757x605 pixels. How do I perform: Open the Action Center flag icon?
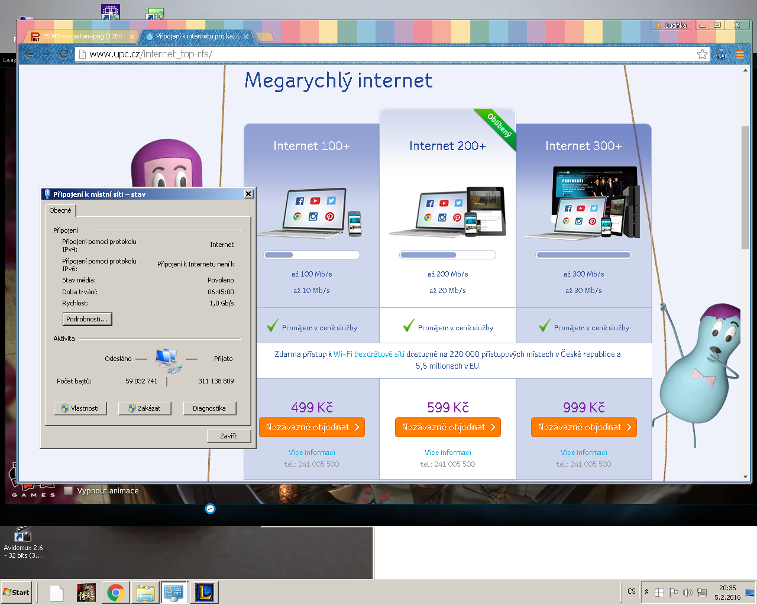click(x=673, y=592)
